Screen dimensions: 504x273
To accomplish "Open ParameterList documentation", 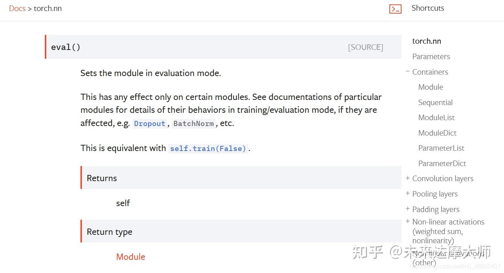I will [441, 148].
